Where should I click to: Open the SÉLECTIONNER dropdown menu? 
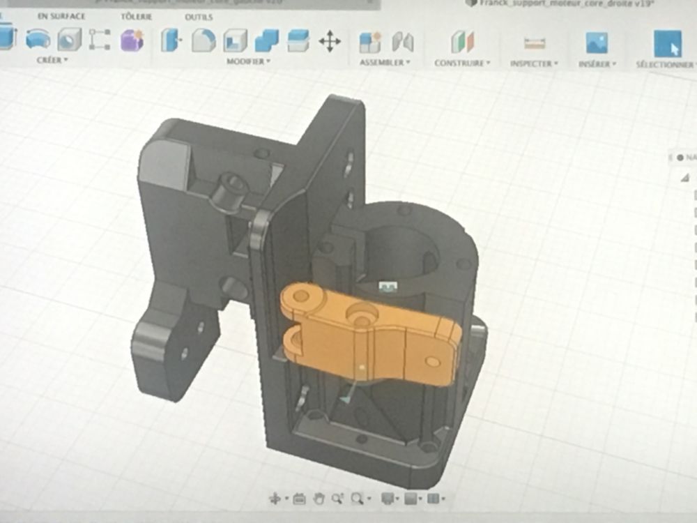[666, 64]
